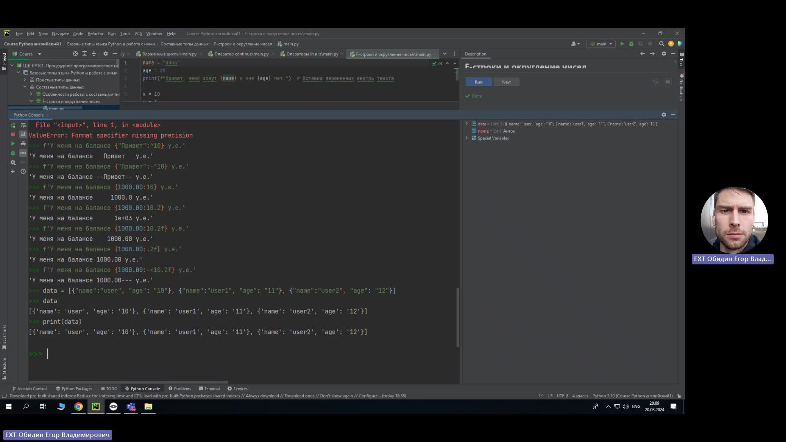Add a new console with plus icon
The height and width of the screenshot is (442, 786).
[13, 171]
